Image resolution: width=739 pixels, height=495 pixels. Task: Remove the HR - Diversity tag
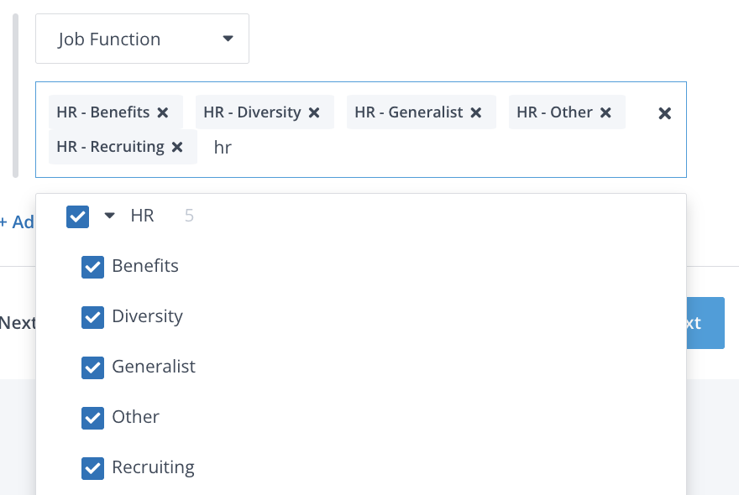pos(314,112)
